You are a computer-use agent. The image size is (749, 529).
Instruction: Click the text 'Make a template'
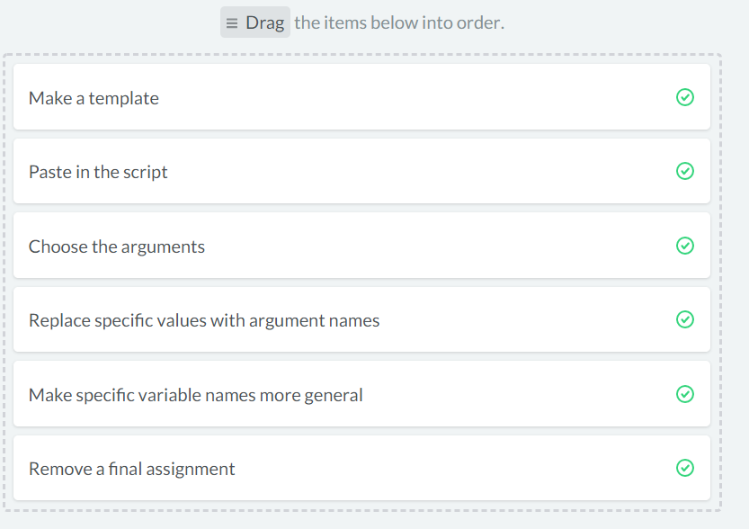point(94,98)
